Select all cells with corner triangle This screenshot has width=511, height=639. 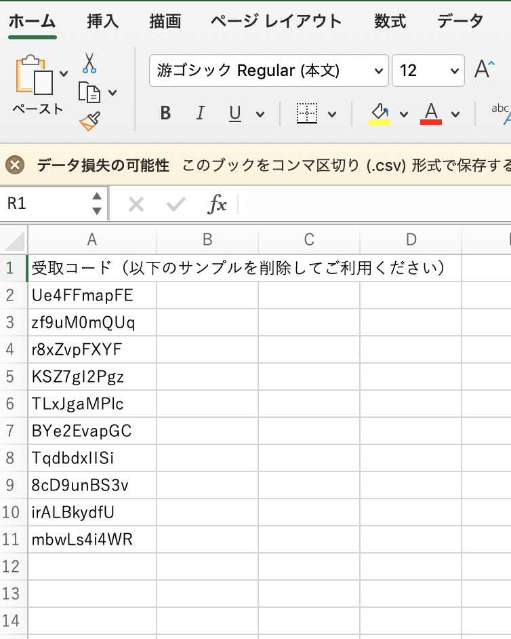(x=14, y=240)
